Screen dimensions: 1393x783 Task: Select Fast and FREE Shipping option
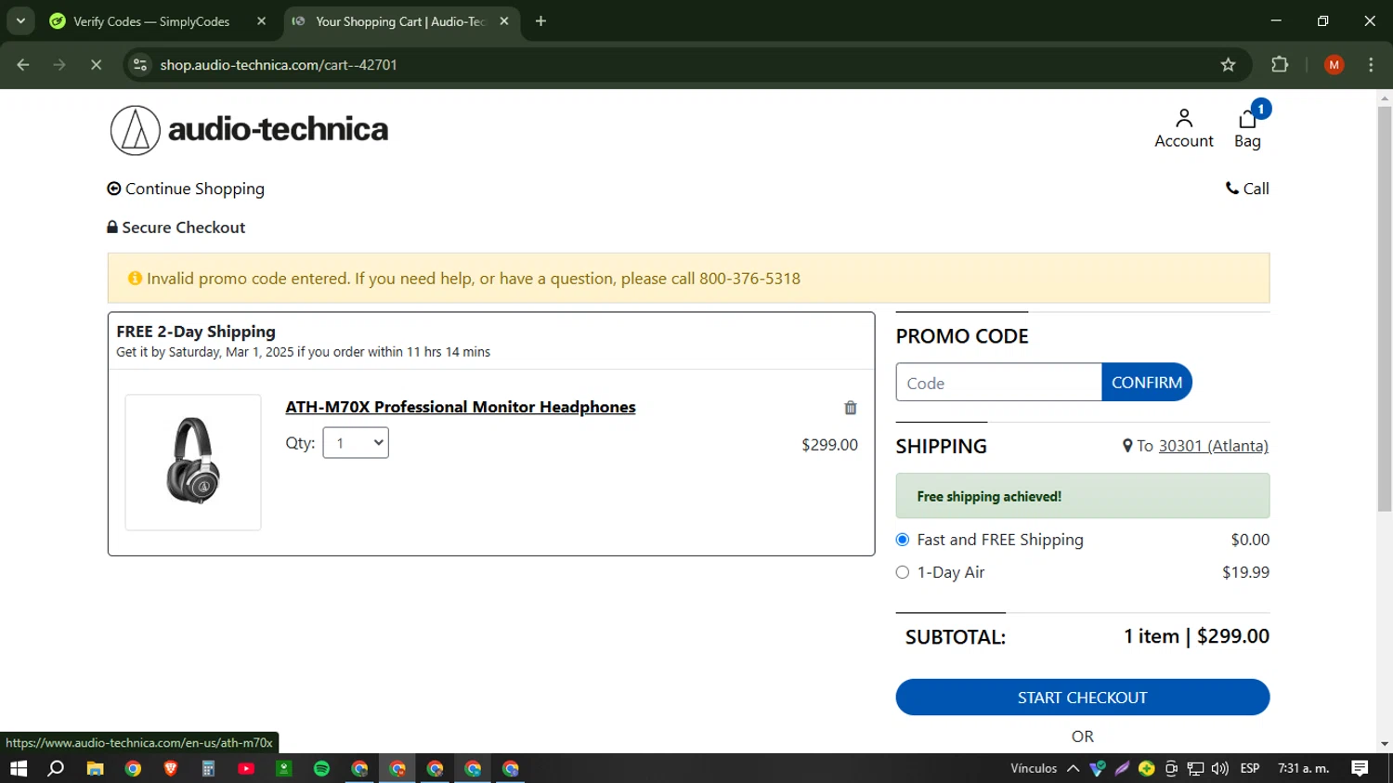(902, 540)
